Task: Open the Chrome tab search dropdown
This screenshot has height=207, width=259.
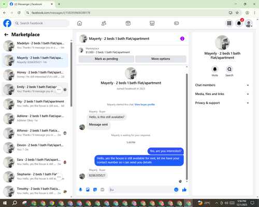Action: [x=4, y=4]
